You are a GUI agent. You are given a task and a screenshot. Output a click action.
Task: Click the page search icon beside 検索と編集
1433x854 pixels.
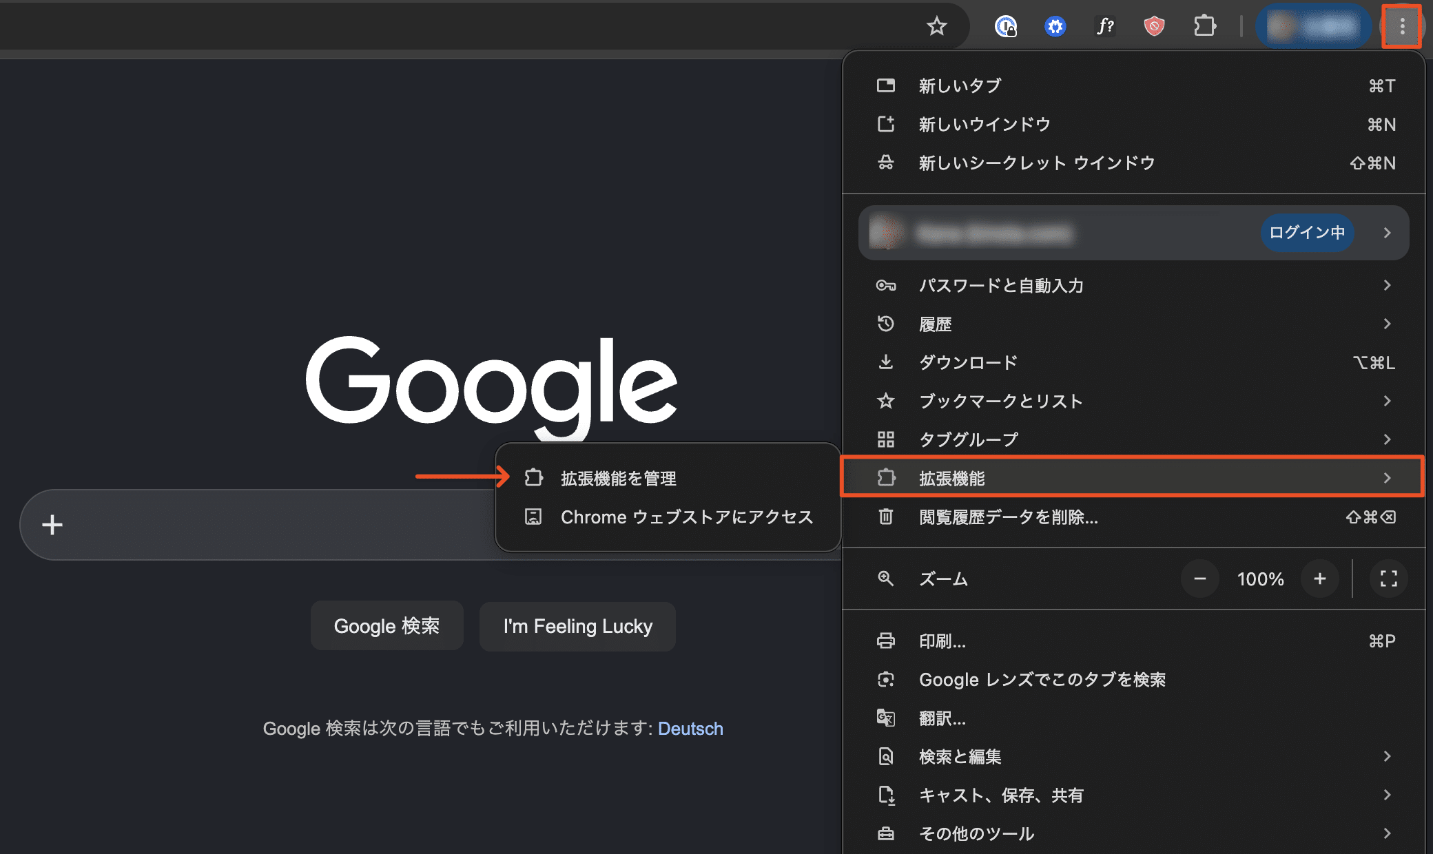pos(886,757)
